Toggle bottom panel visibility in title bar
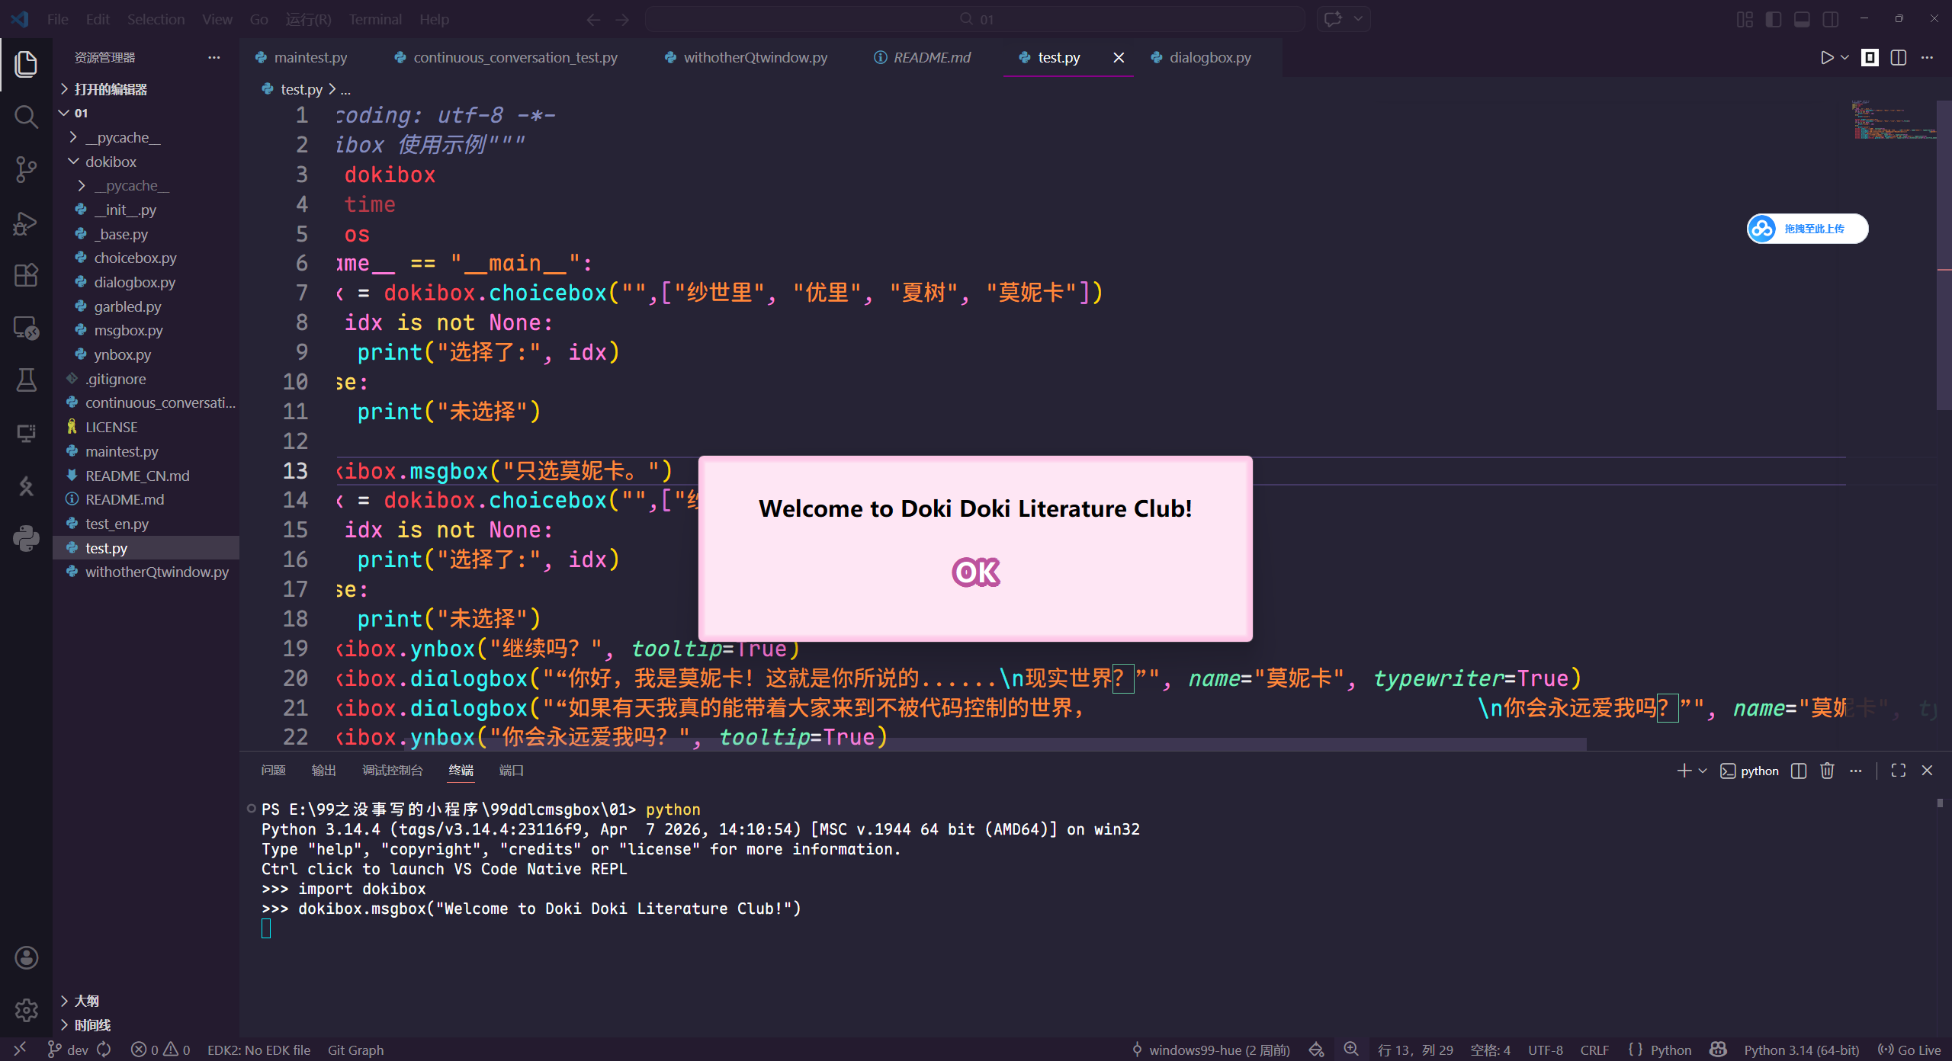This screenshot has height=1061, width=1952. point(1802,19)
